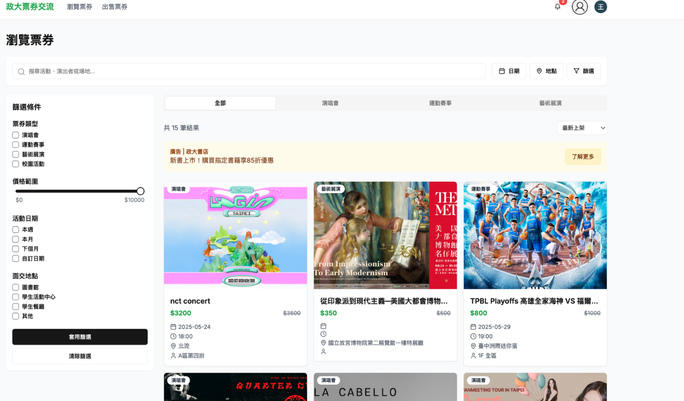684x401 pixels.
Task: Click the price range slider handle
Action: point(140,191)
